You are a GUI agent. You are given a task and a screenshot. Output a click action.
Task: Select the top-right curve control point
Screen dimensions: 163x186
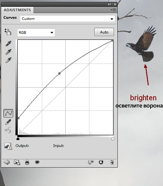pos(112,41)
